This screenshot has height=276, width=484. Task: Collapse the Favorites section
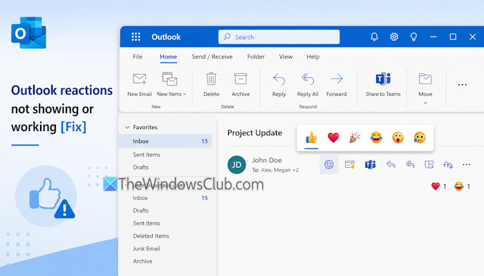pos(127,127)
